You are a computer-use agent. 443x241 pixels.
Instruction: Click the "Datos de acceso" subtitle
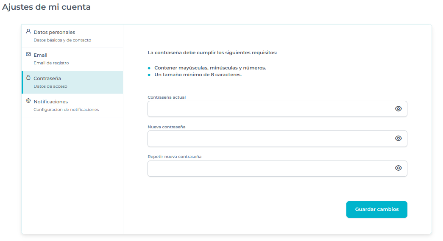[50, 86]
